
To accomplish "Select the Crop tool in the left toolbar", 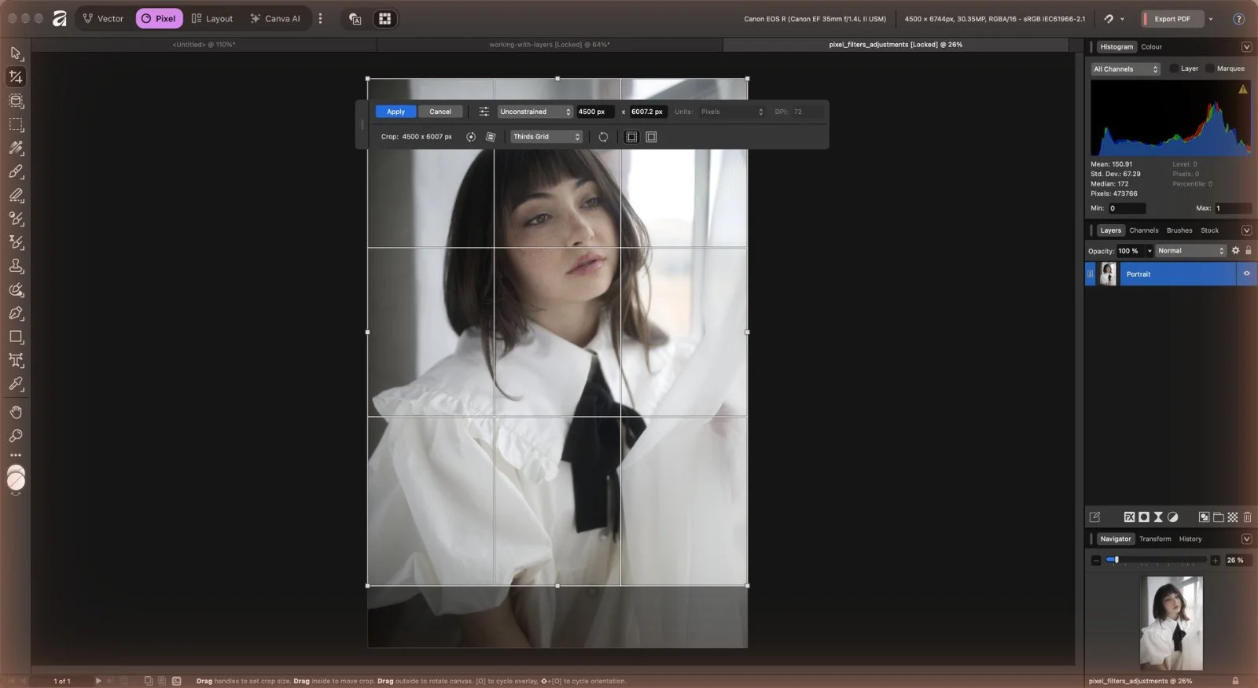I will (16, 77).
